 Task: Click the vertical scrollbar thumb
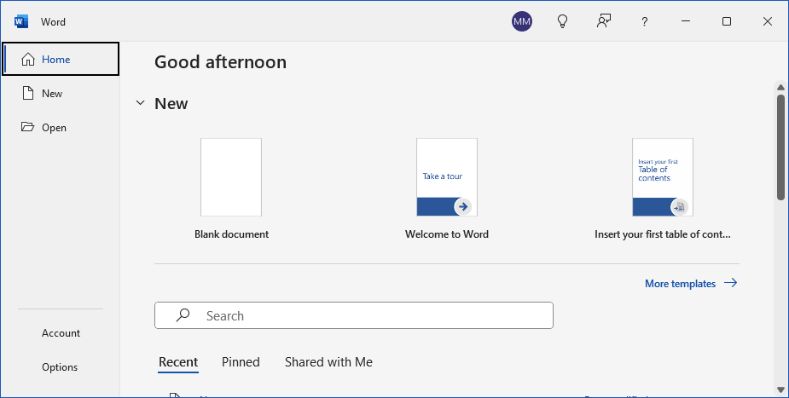(x=780, y=147)
